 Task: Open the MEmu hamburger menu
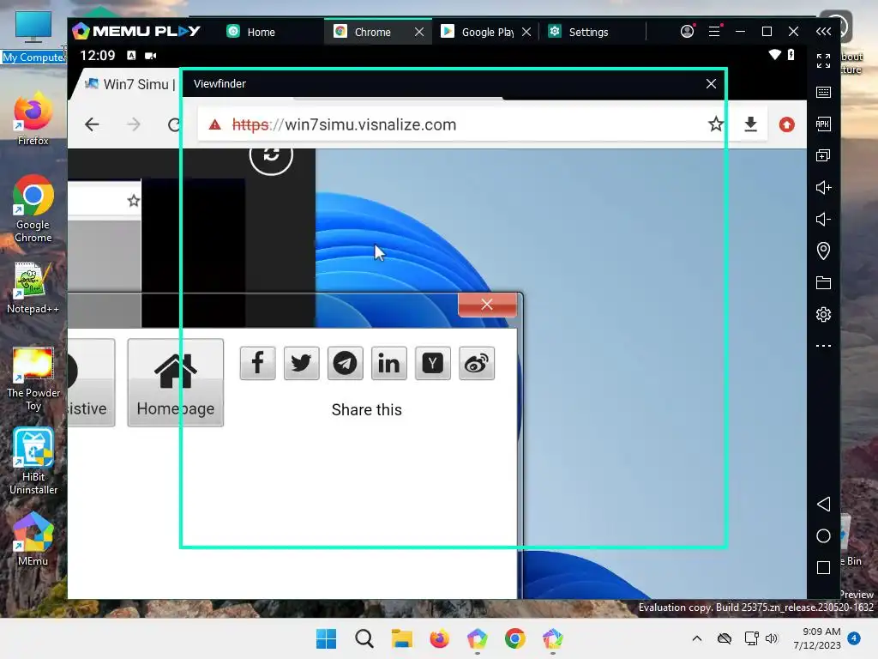[714, 32]
